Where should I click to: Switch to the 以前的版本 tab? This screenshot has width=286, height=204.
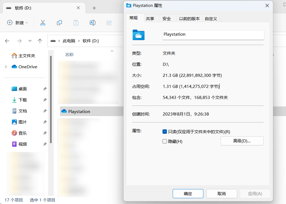click(189, 19)
